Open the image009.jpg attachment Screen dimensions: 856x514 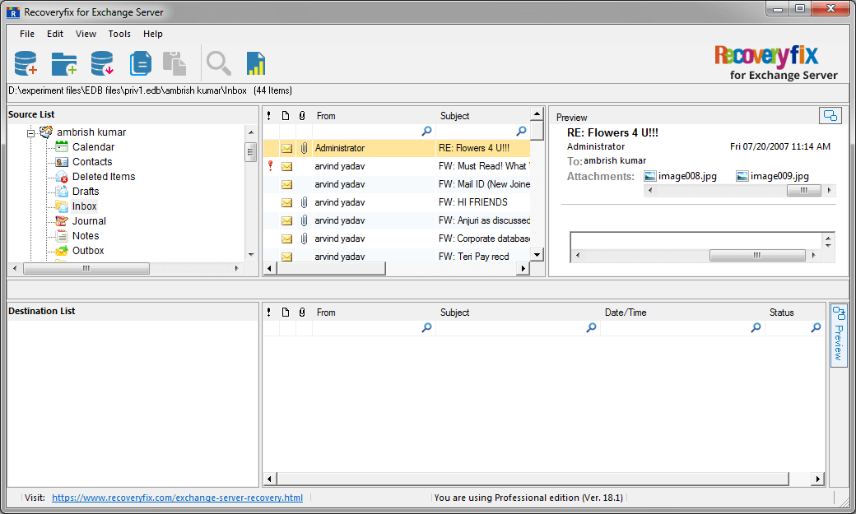(773, 176)
